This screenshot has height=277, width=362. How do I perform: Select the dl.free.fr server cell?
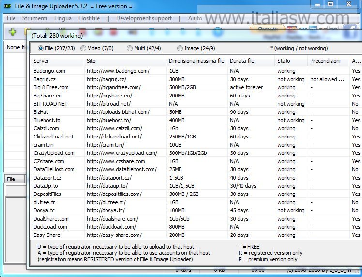coord(44,202)
